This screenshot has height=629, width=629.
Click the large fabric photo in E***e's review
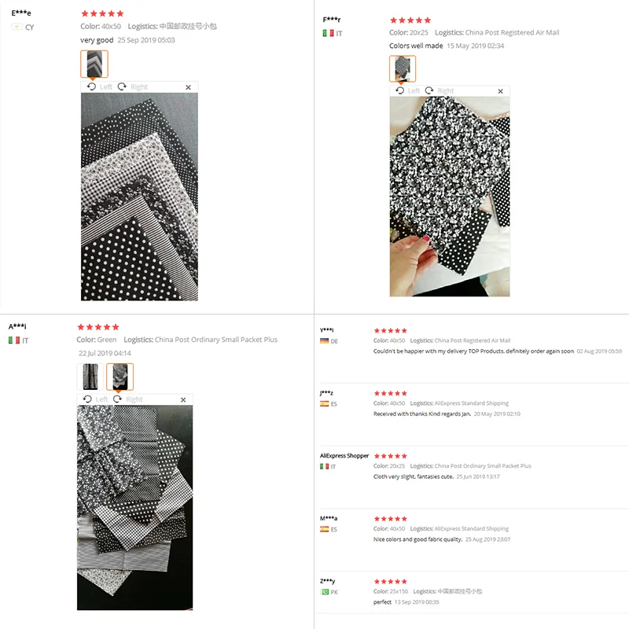139,197
